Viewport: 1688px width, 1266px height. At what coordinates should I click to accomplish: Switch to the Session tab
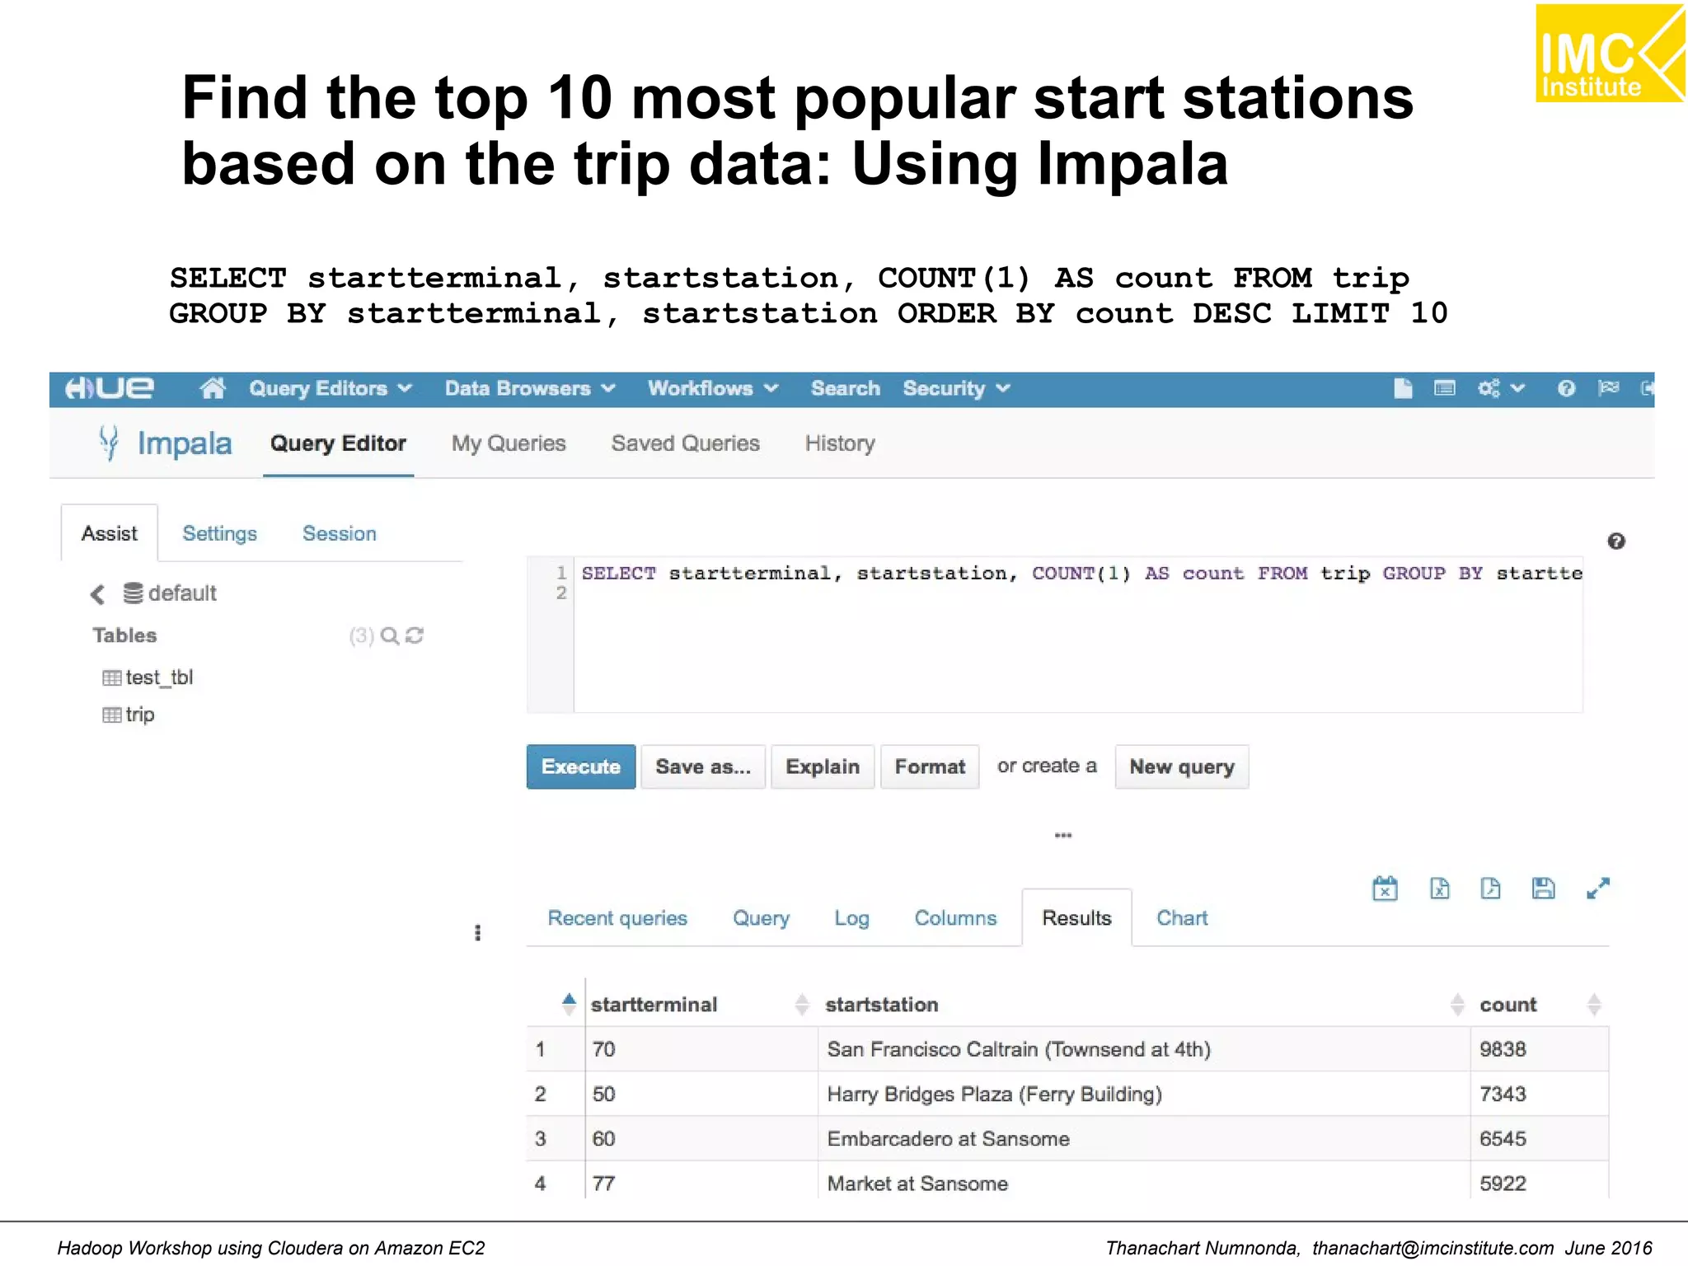click(x=340, y=533)
